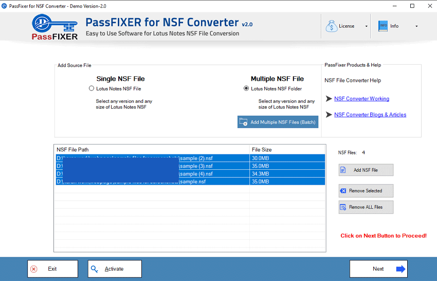
Task: Click the Add NSF File button
Action: coord(366,170)
